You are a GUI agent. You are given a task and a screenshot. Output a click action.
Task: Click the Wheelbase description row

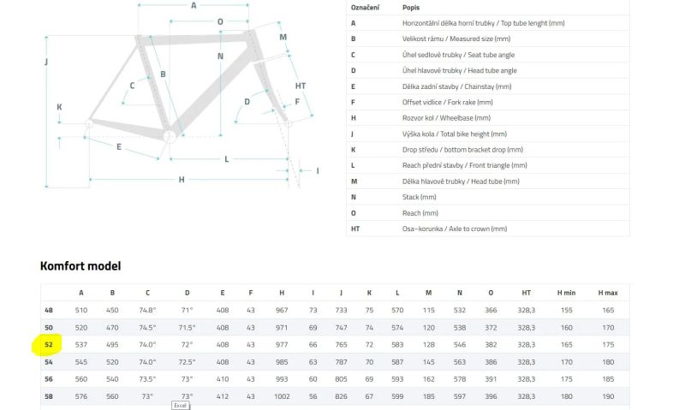[487, 118]
